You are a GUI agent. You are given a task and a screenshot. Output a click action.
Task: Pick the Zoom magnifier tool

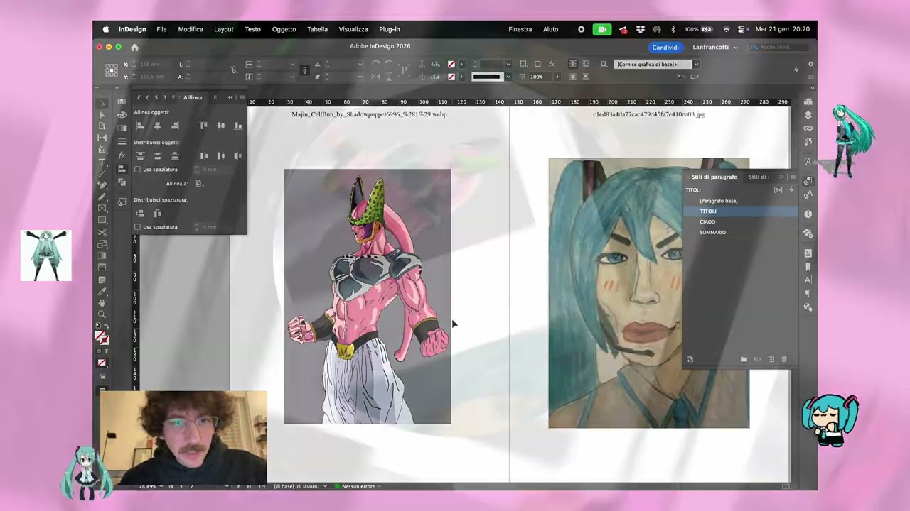click(102, 314)
